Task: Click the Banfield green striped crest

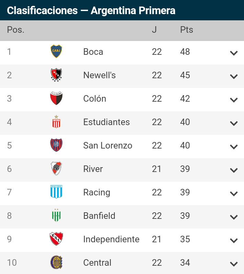Action: [x=56, y=215]
